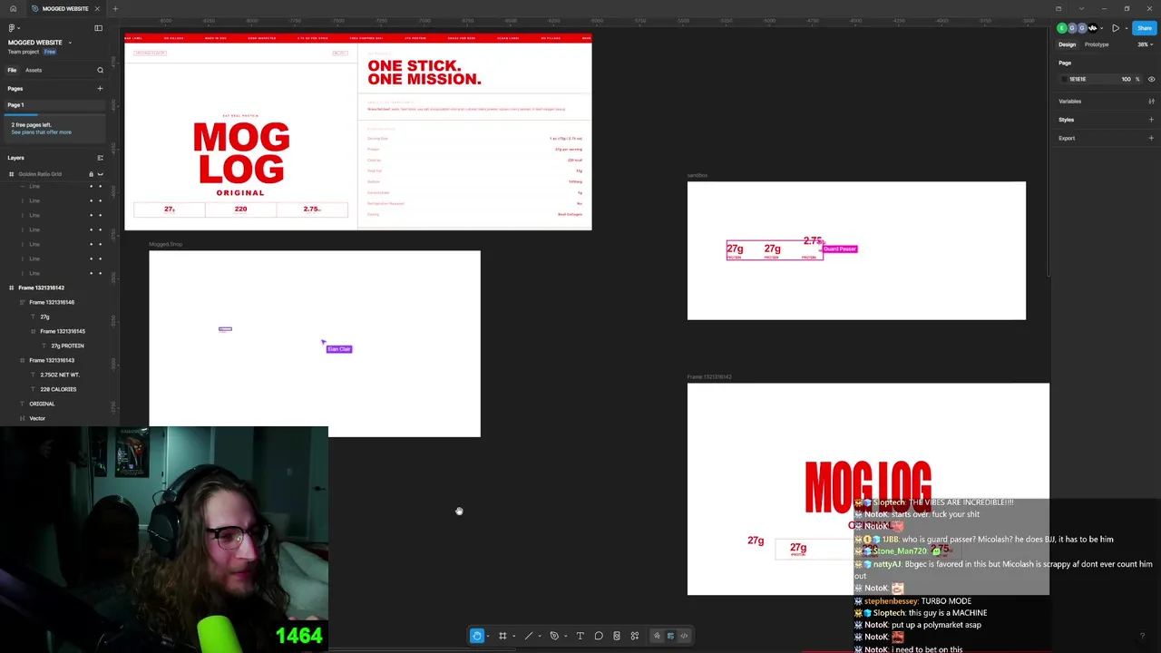The height and width of the screenshot is (653, 1161).
Task: Open a new tab with plus
Action: pyautogui.click(x=115, y=8)
